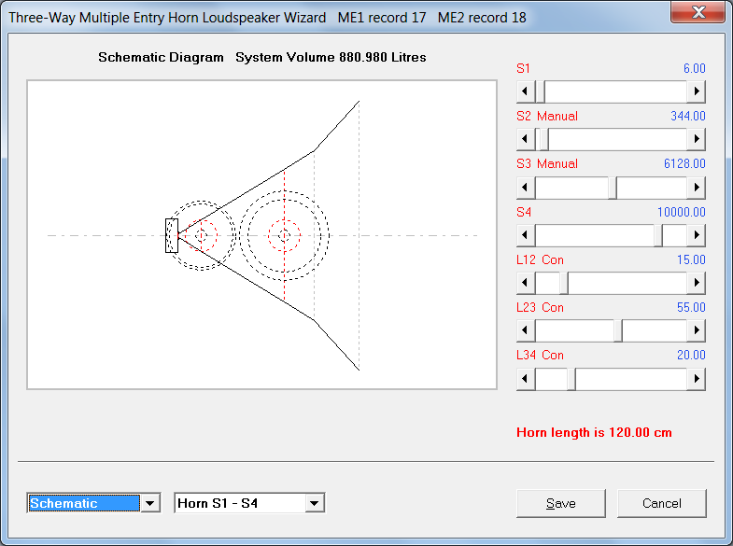Viewport: 733px width, 546px height.
Task: Click the small dashed driver circle near throat
Action: pos(201,235)
